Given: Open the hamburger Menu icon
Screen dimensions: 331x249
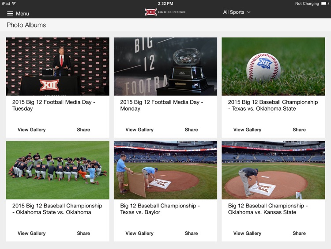Looking at the screenshot, I should [10, 14].
